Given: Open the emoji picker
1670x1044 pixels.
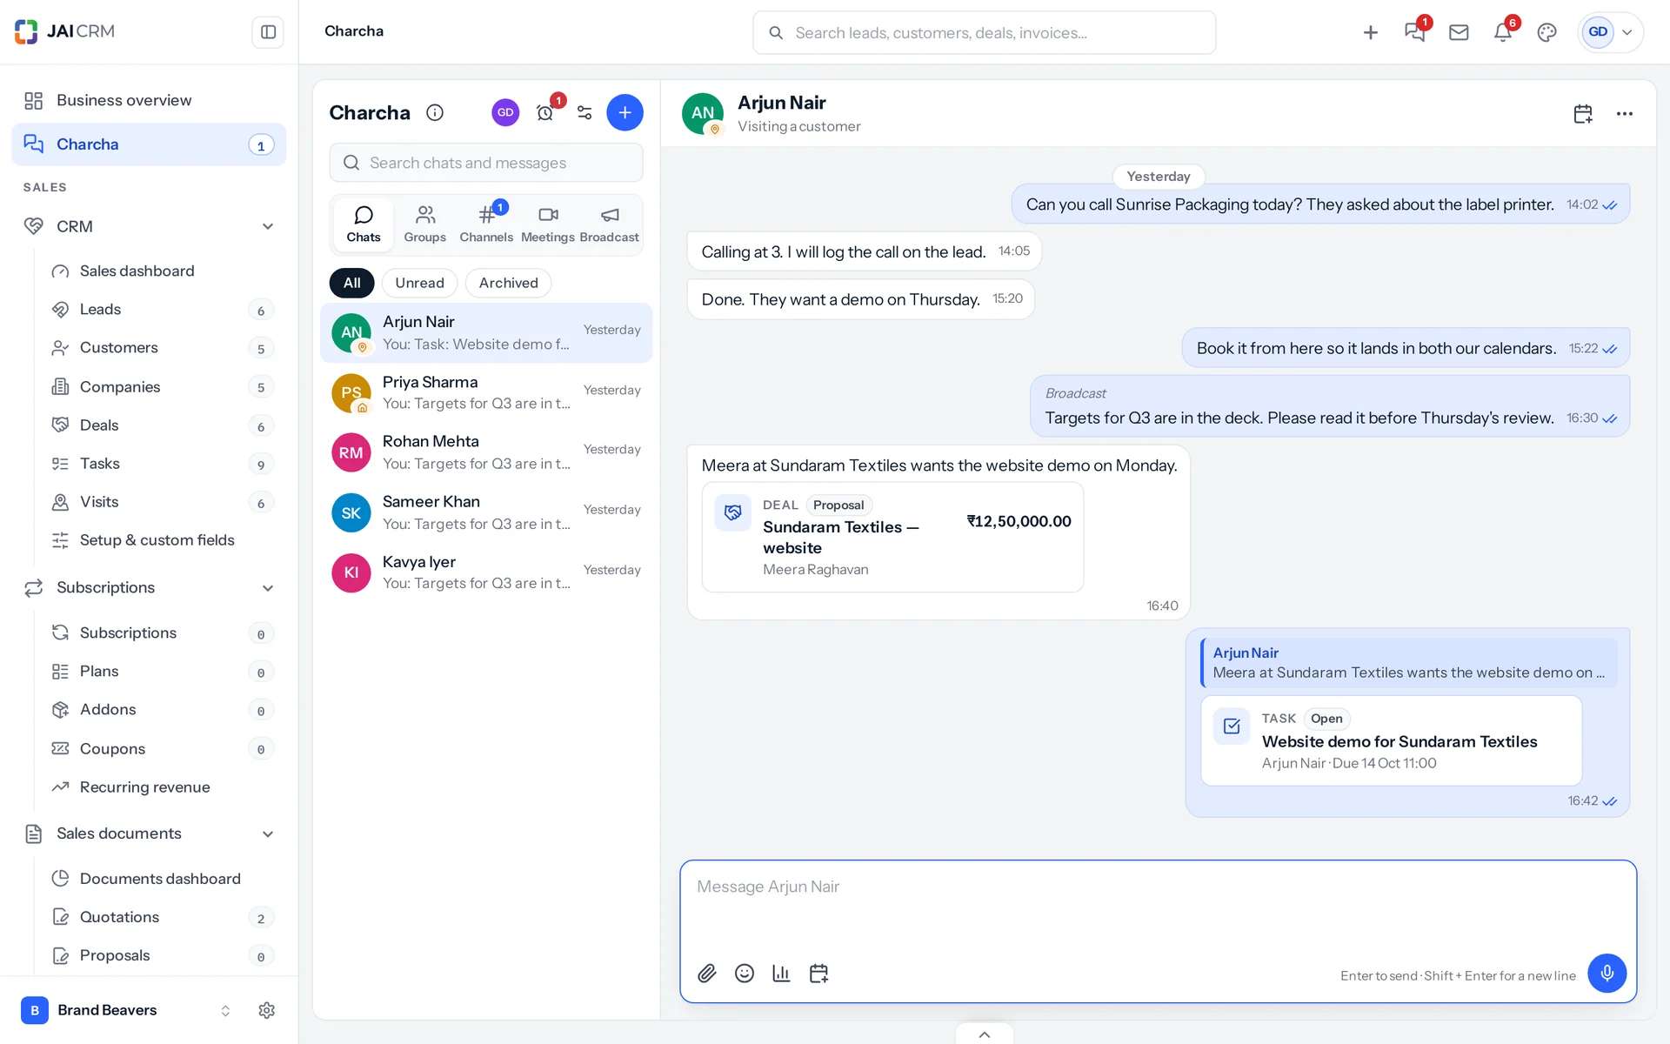Looking at the screenshot, I should pyautogui.click(x=745, y=974).
